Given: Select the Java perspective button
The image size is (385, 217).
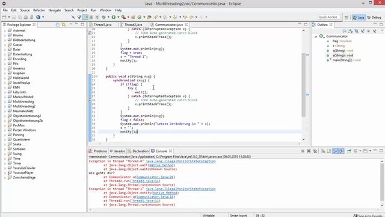Looking at the screenshot, I should click(359, 17).
